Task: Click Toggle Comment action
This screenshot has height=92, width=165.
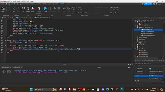Action: 114,7
